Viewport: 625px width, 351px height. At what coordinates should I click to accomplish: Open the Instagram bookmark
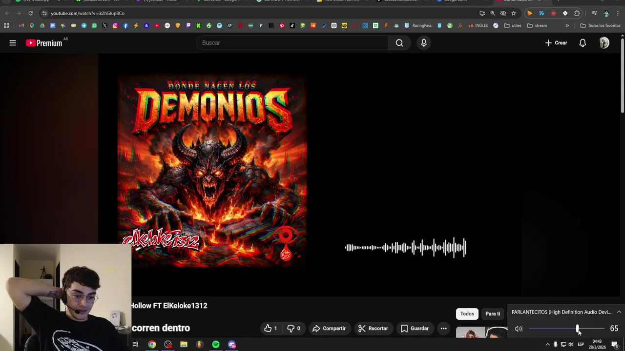115,25
